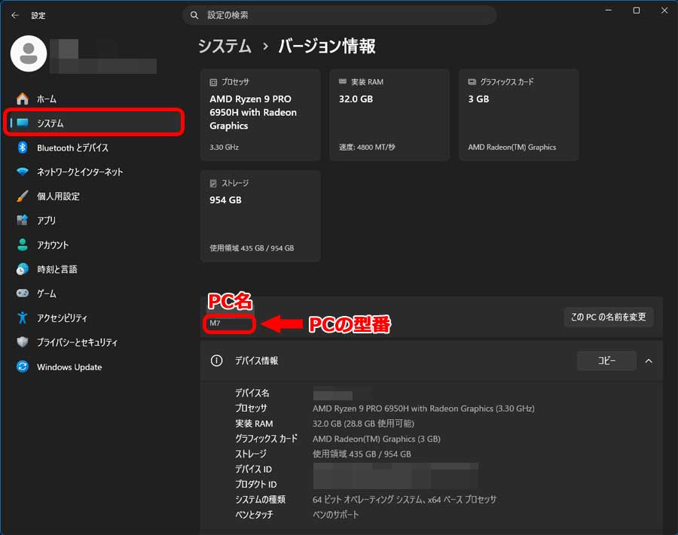
Task: Click 64 ビット オペレーティング システム value
Action: (405, 500)
